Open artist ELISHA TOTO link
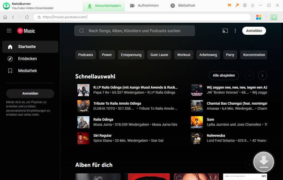 tap(104, 109)
